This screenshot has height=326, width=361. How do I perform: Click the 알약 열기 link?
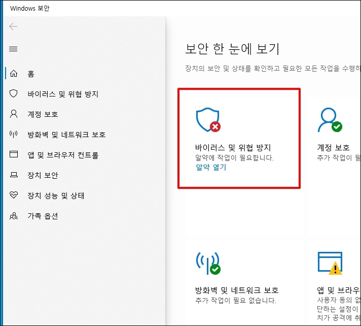(x=211, y=167)
